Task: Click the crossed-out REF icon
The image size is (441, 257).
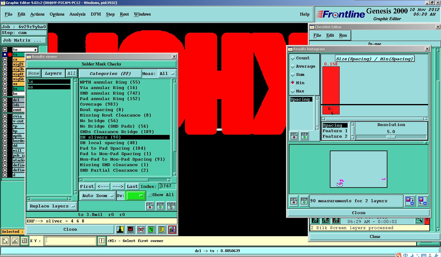Action: tap(141, 229)
